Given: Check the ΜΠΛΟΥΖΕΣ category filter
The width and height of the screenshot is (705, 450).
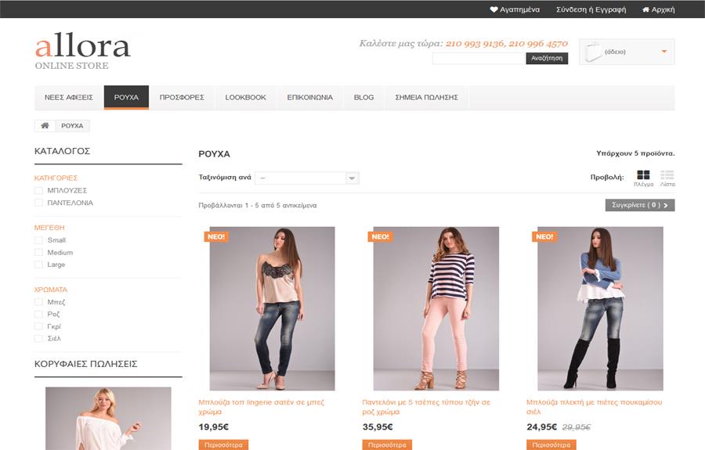Looking at the screenshot, I should (x=38, y=191).
